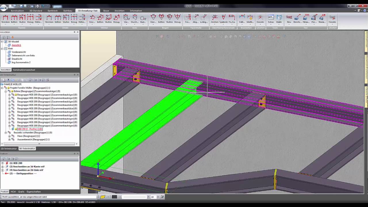Image resolution: width=368 pixels, height=207 pixels.
Task: Select Bezug tool in Parallel group
Action: point(30,19)
